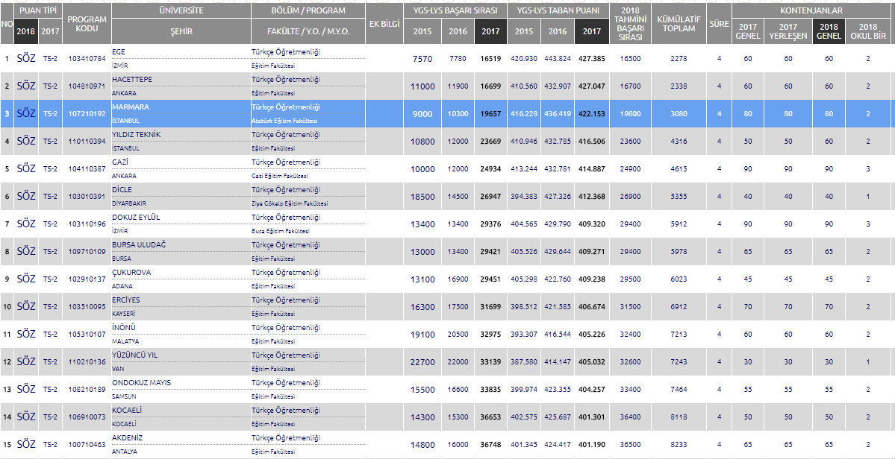
Task: Open the HACETTEPE university link
Action: point(131,79)
